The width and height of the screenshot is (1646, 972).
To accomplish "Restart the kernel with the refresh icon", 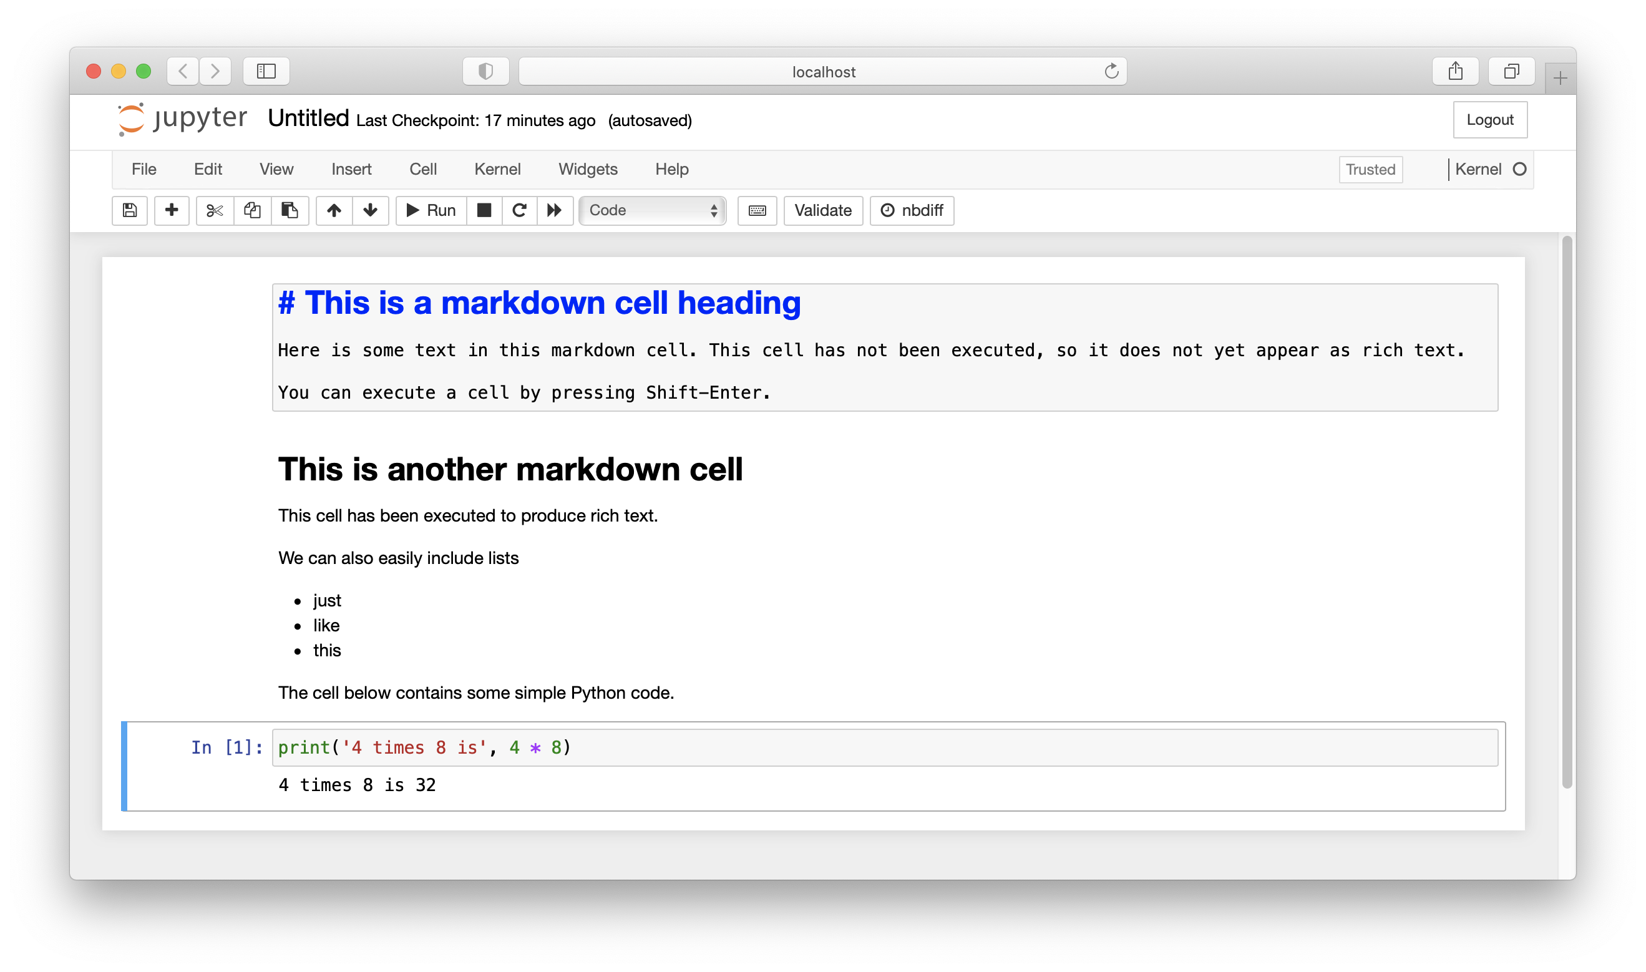I will 519,210.
